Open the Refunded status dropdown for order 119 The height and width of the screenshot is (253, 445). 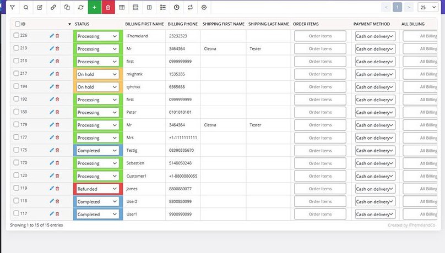click(97, 189)
